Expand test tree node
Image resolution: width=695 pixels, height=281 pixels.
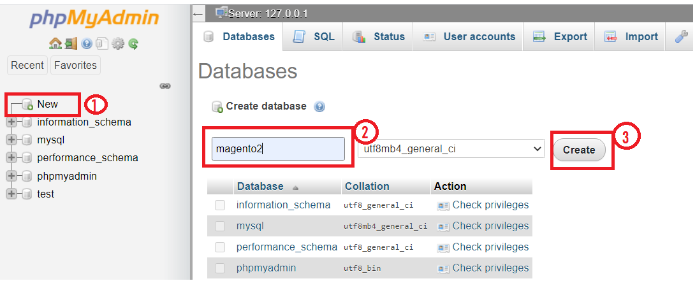11,194
